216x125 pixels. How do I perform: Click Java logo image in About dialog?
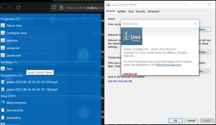(132, 36)
